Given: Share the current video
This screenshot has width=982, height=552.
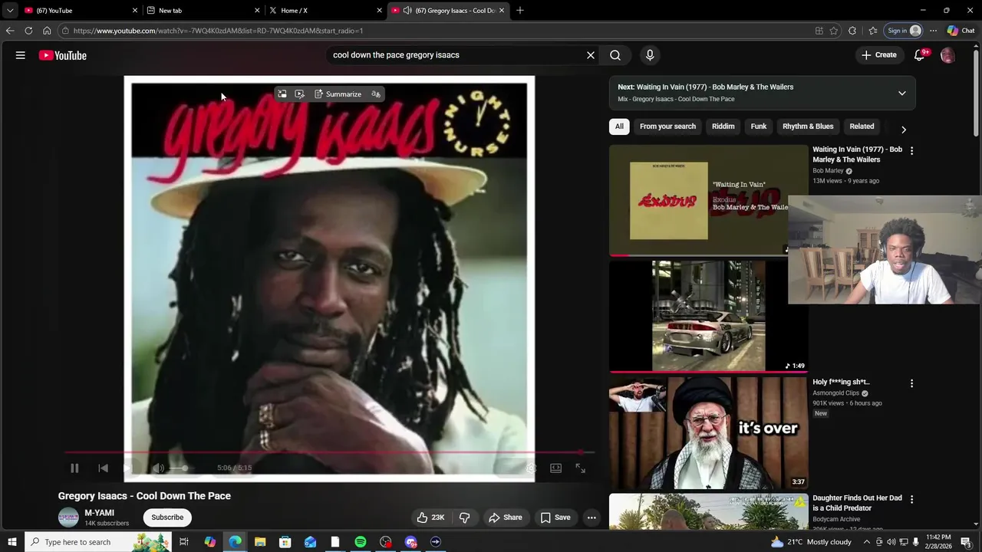Looking at the screenshot, I should click(506, 517).
